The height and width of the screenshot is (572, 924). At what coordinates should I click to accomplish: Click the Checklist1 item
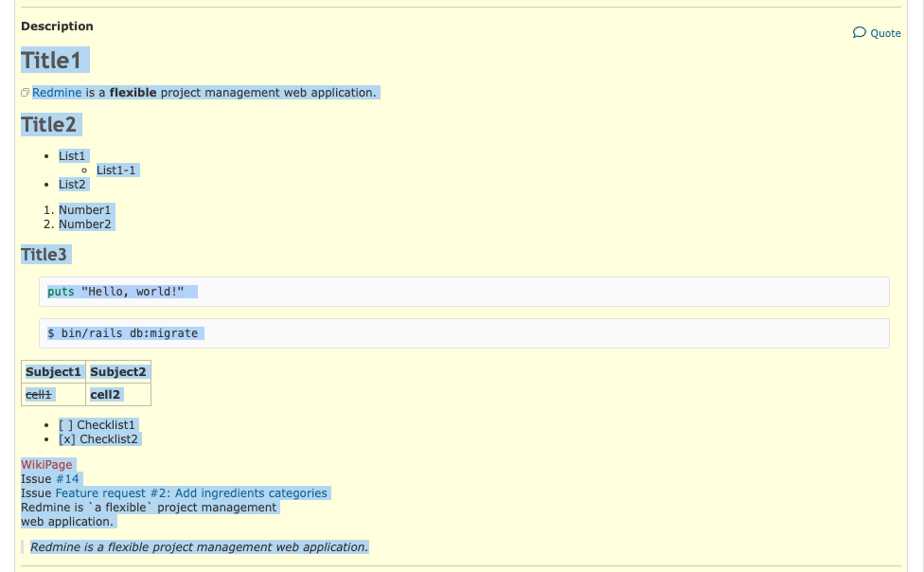coord(97,425)
